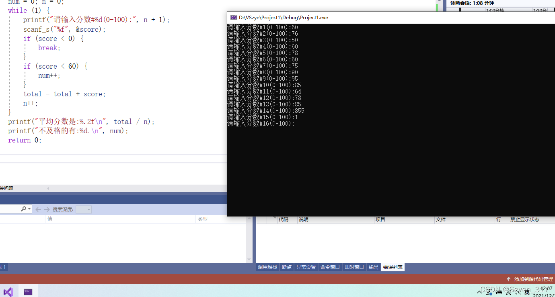Open the 异常设置 tab

coord(306,267)
